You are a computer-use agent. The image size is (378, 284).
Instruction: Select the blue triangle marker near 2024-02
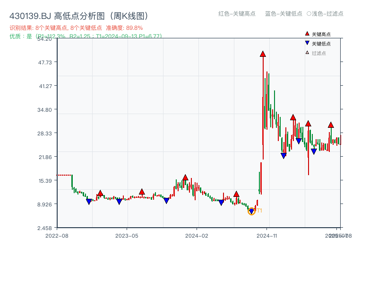coord(220,203)
